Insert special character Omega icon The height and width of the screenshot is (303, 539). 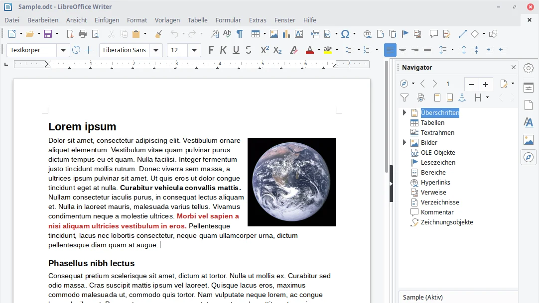point(345,34)
